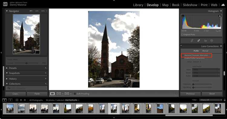This screenshot has width=227, height=119.
Task: Collapse the Histogram panel triangle
Action: [x=221, y=11]
